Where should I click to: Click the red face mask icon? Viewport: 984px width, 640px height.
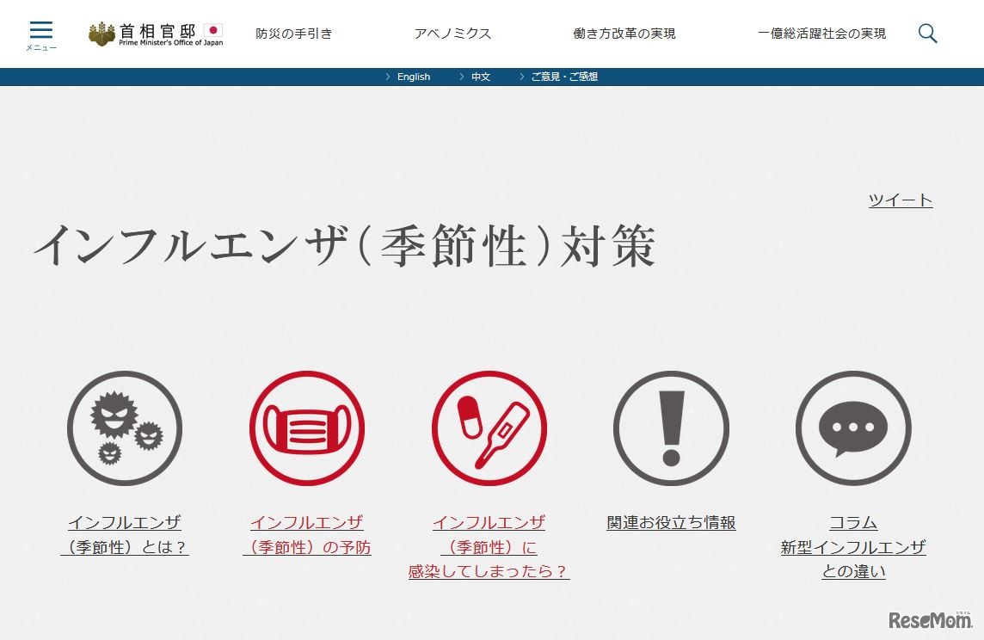coord(307,428)
